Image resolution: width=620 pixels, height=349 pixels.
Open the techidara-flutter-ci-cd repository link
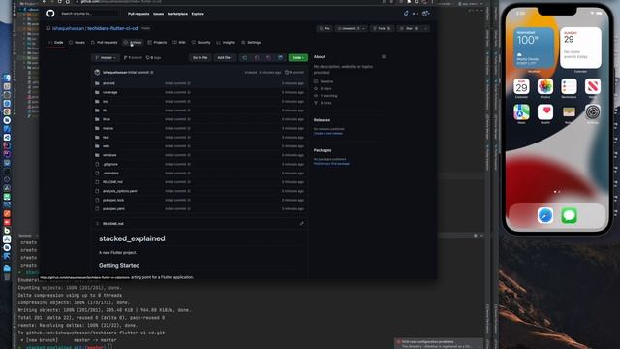(112, 28)
